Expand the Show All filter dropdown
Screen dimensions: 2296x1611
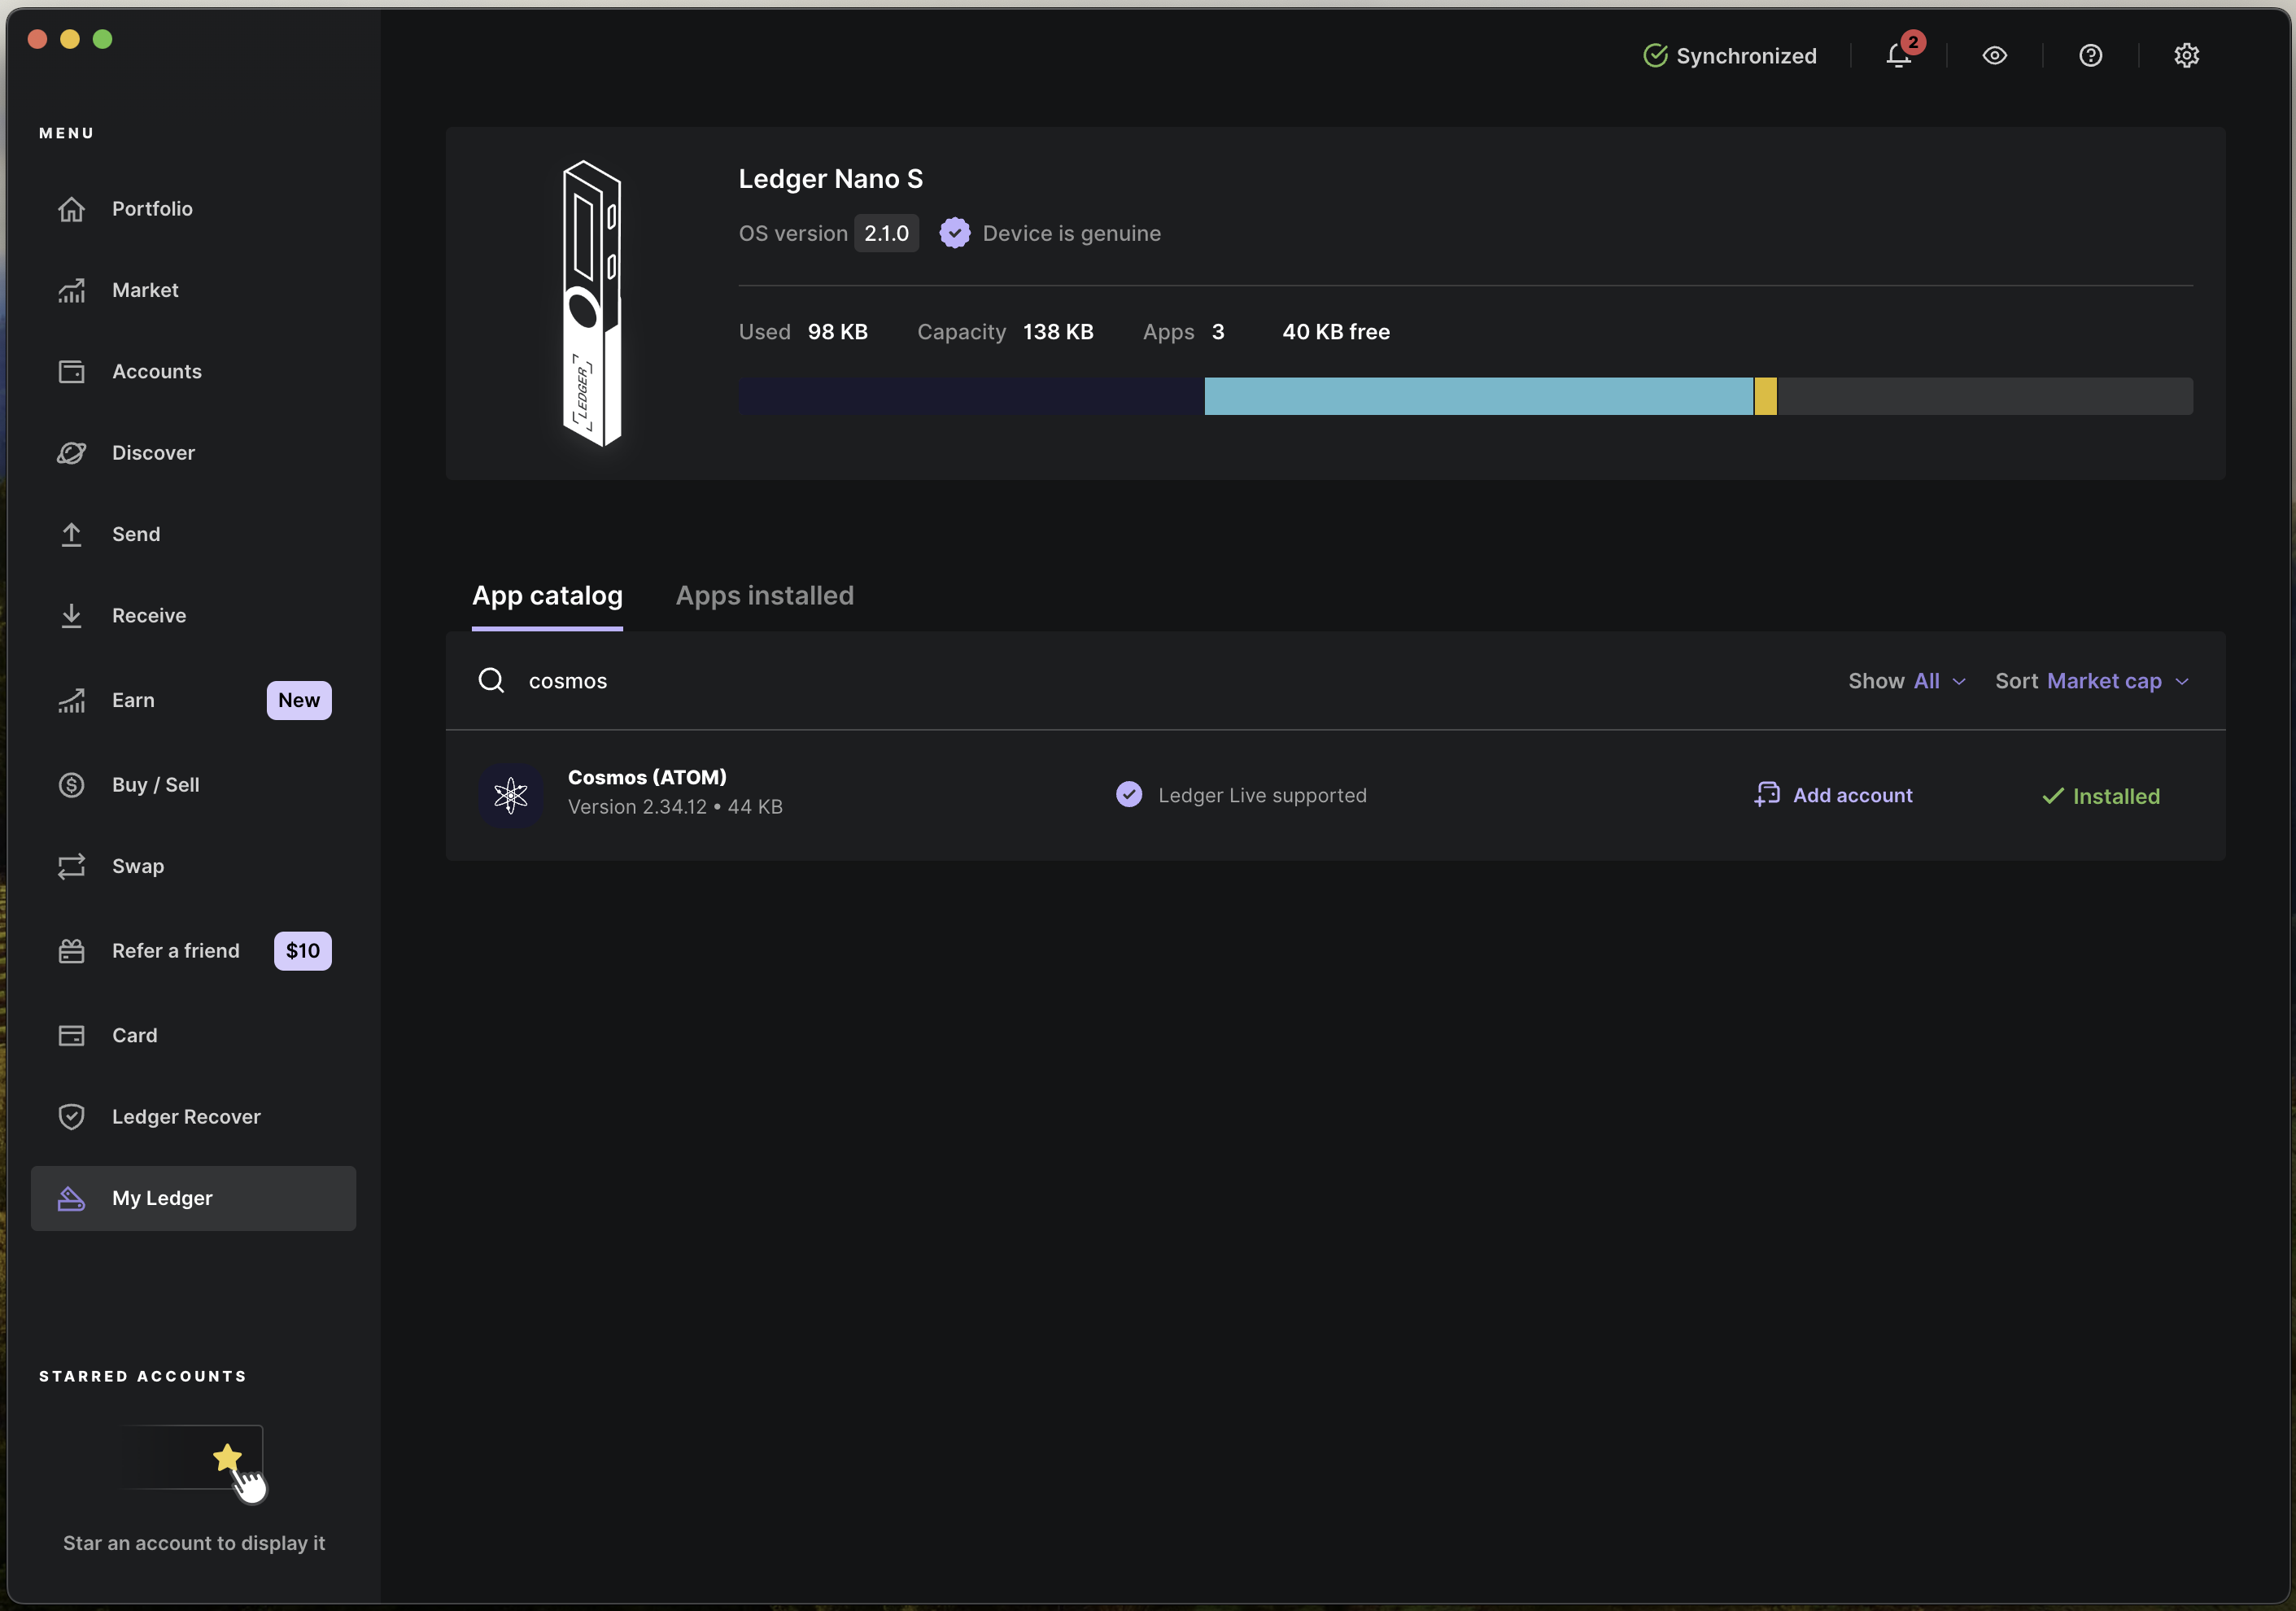1906,681
